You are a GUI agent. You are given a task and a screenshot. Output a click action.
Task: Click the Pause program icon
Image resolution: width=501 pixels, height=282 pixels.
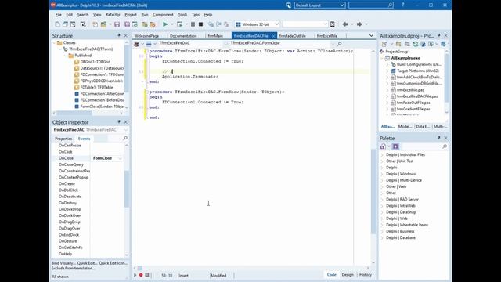click(193, 24)
